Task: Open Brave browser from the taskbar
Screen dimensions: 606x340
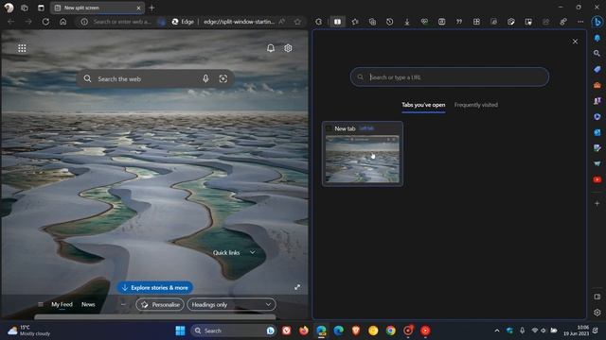Action: [356, 331]
